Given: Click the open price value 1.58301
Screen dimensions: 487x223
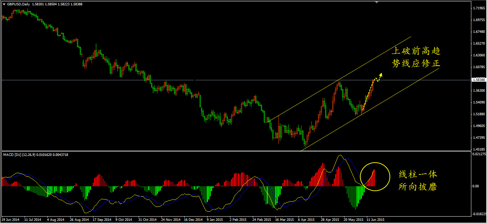Looking at the screenshot, I should (x=38, y=4).
